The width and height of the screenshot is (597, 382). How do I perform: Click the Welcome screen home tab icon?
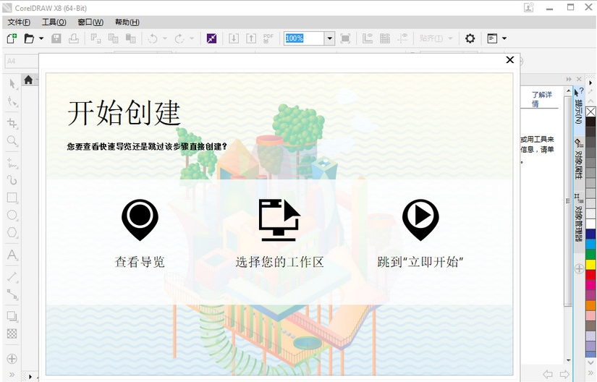[28, 80]
